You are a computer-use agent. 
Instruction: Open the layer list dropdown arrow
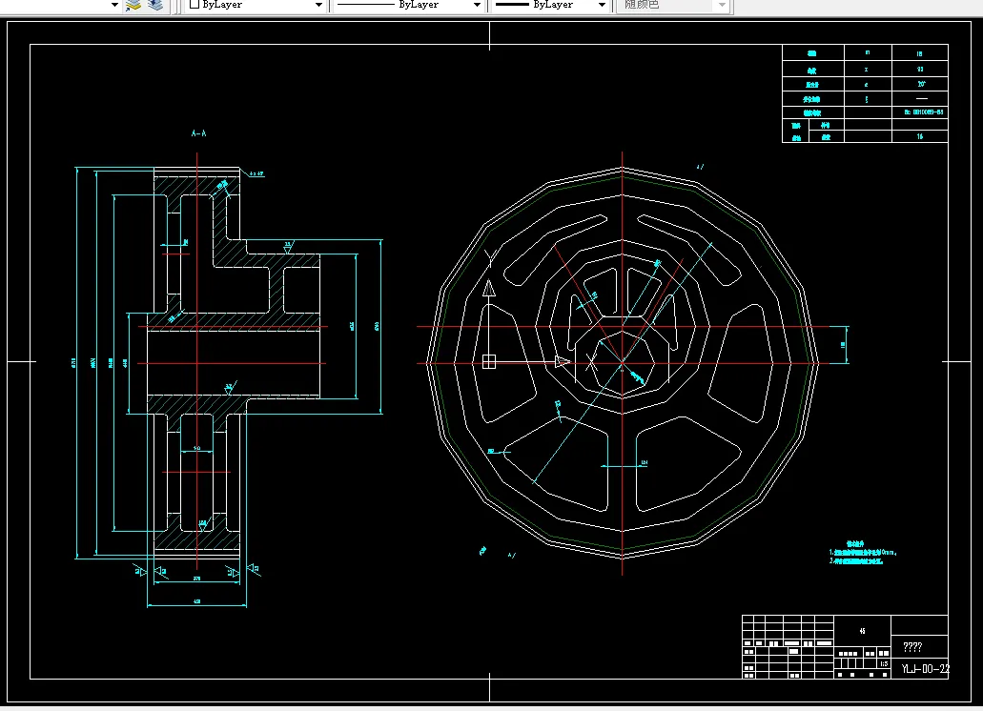(114, 5)
